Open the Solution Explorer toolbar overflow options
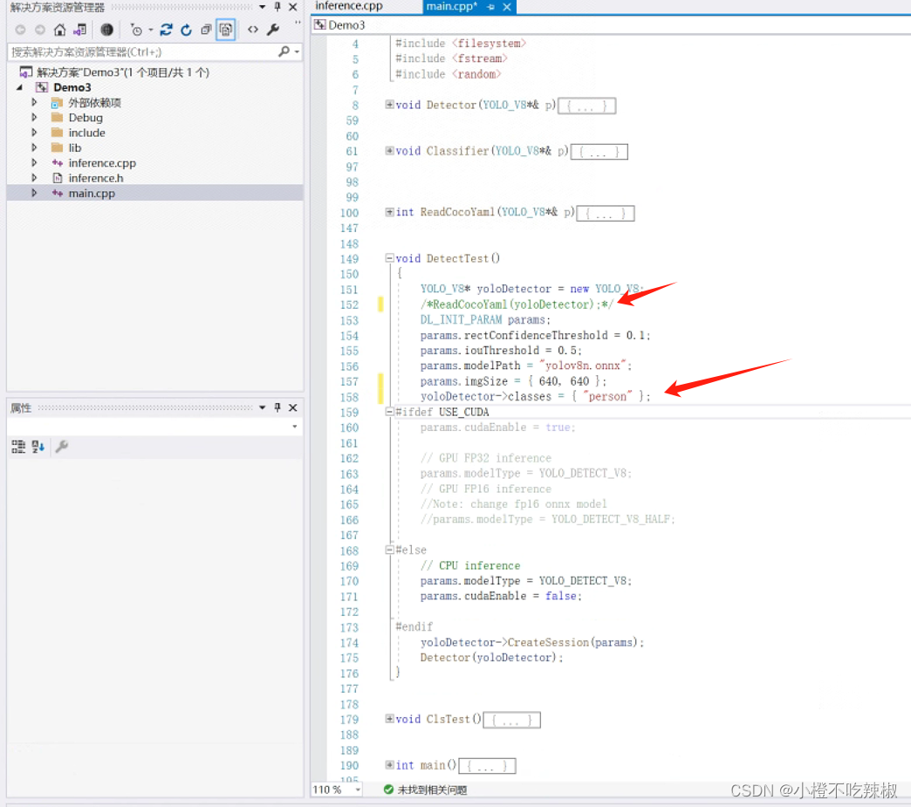Image resolution: width=911 pixels, height=807 pixels. coord(298,24)
